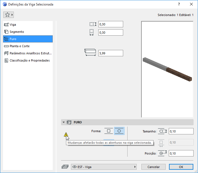Click the Forma: label
Screen dimensions: 198x173
tap(96, 131)
